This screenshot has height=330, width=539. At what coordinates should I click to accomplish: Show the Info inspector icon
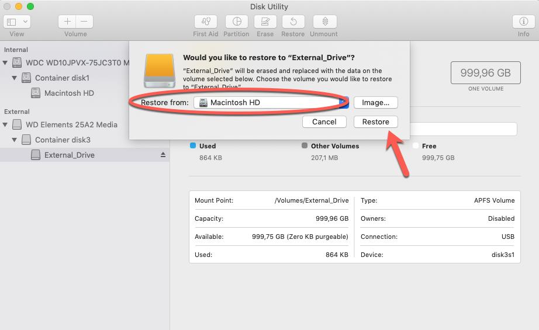pos(524,22)
